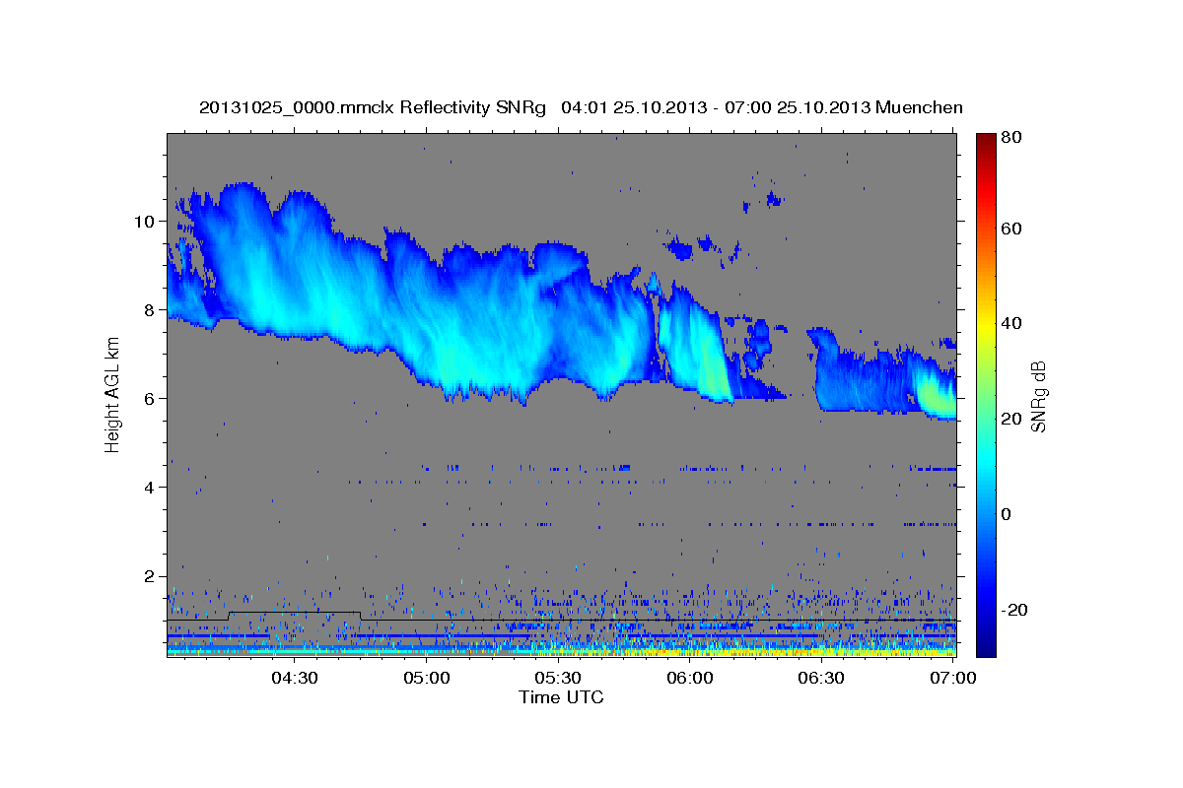The height and width of the screenshot is (788, 1183).
Task: Click the 07:00 time tick label
Action: click(952, 678)
